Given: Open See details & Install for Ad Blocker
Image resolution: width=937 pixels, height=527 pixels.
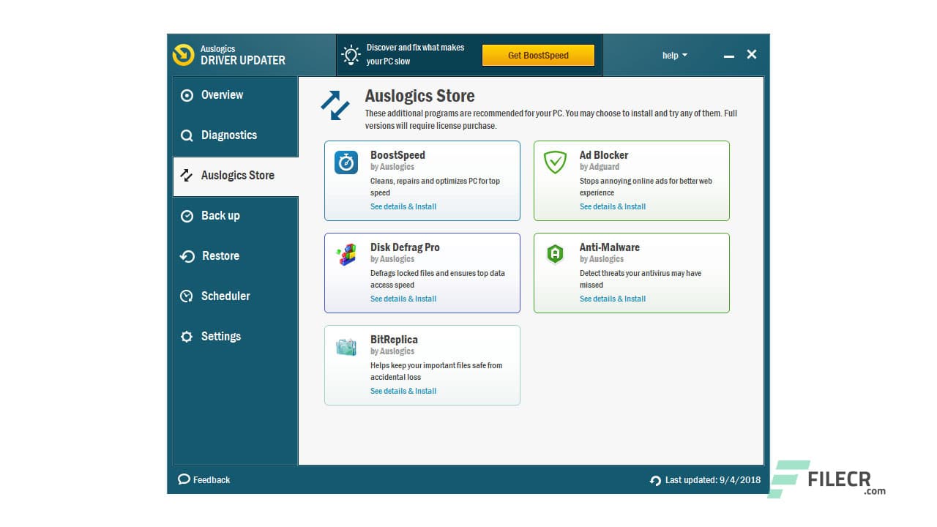Looking at the screenshot, I should (x=613, y=206).
